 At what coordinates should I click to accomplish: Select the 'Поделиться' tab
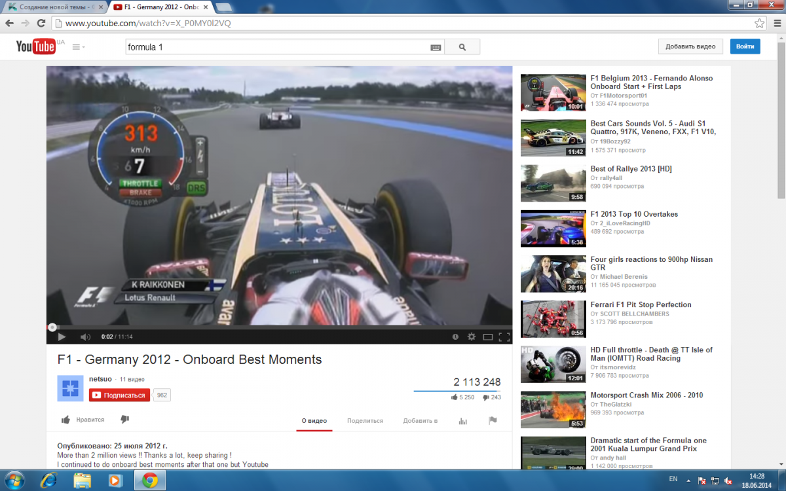[365, 421]
